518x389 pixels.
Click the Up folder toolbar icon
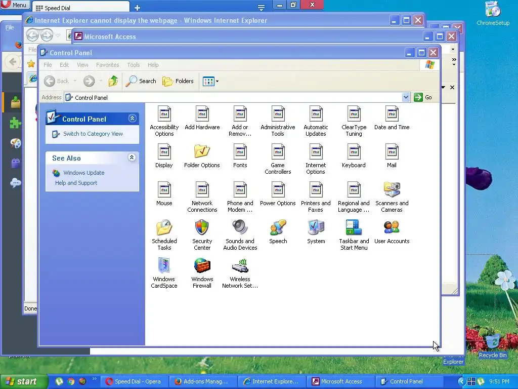coord(113,81)
